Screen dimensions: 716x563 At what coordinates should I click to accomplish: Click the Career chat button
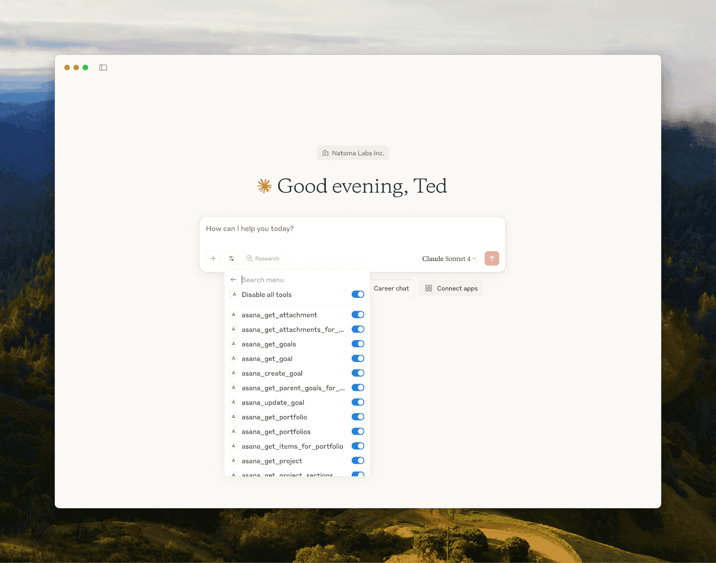point(392,288)
